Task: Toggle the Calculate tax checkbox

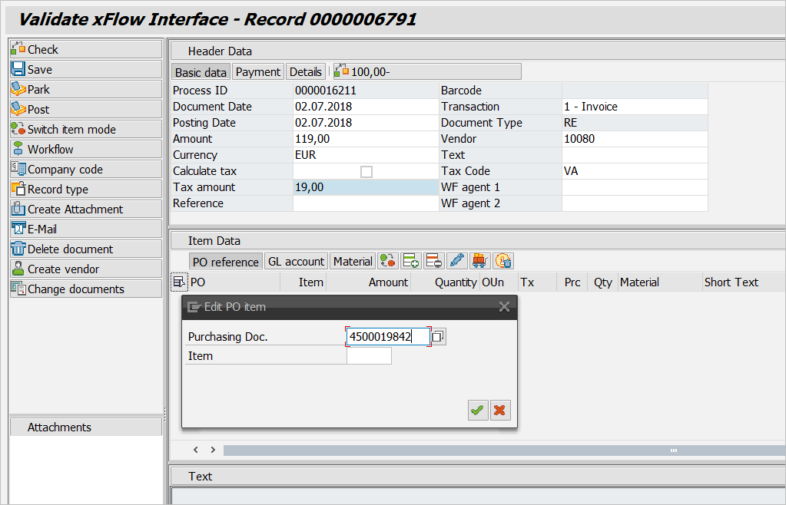Action: [366, 172]
